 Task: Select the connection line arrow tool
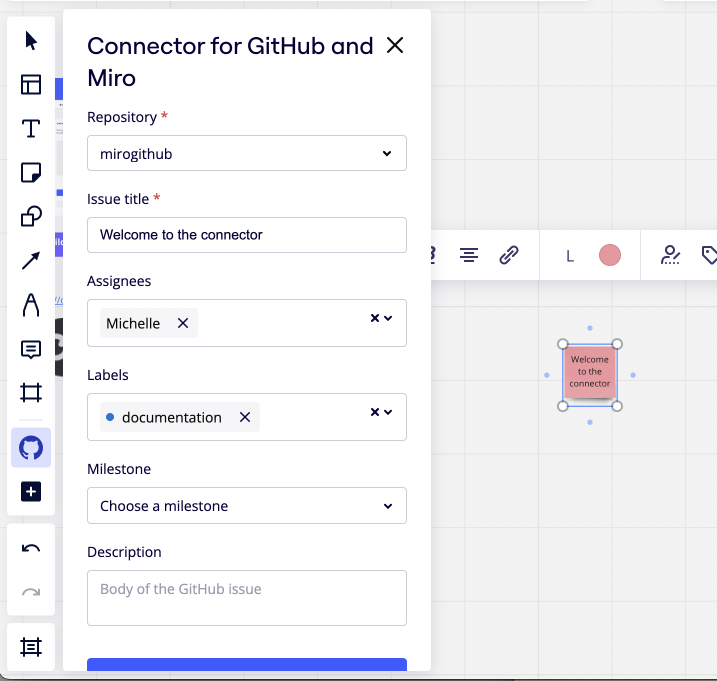tap(31, 260)
